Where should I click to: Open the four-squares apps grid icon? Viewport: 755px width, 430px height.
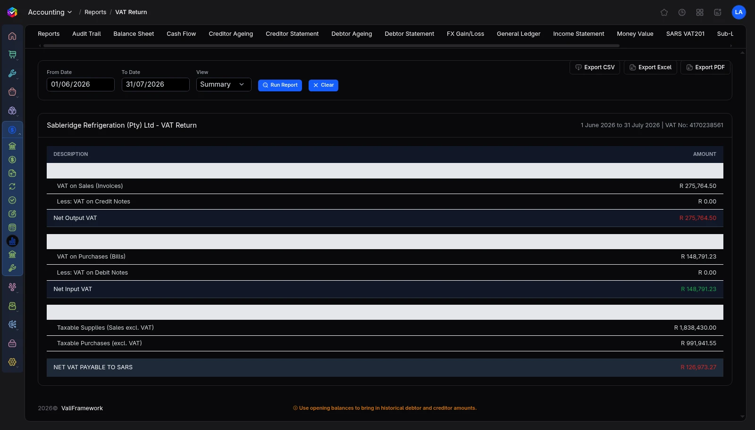coord(700,12)
